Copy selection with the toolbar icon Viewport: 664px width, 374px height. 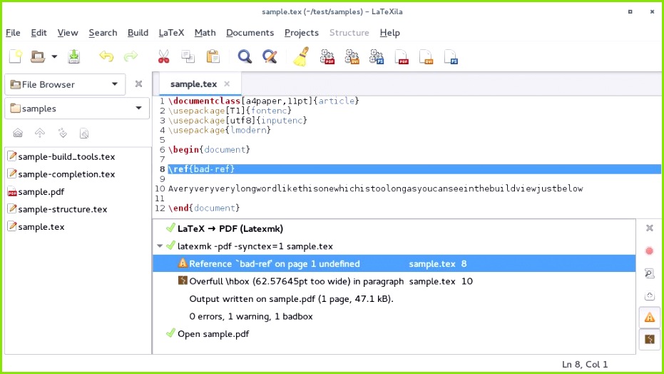click(188, 56)
